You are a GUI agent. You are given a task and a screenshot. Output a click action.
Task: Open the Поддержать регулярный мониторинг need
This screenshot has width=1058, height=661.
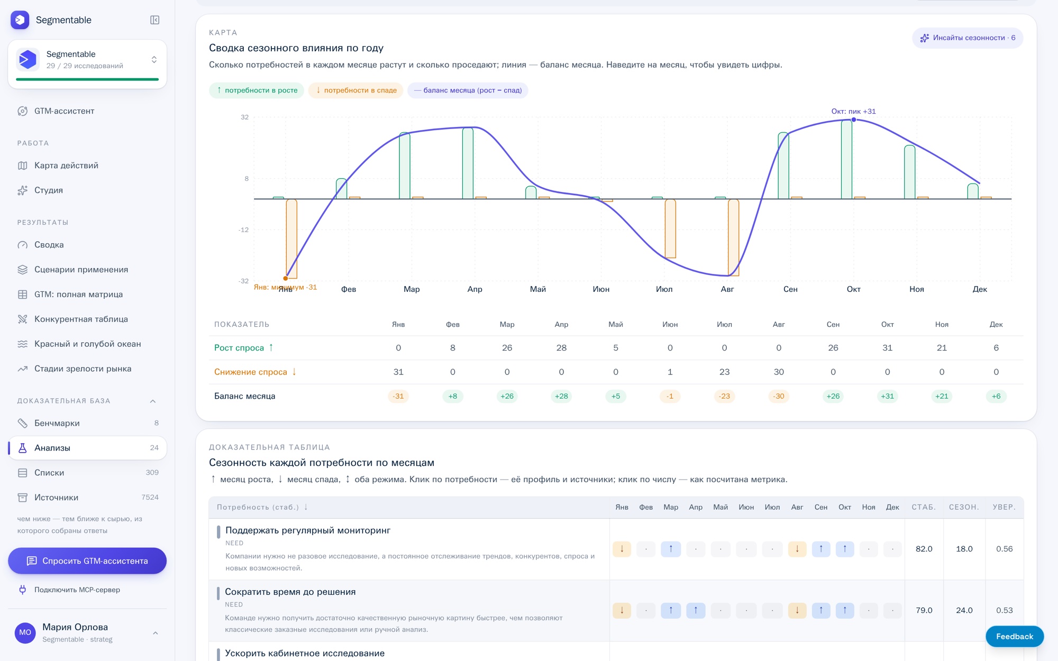[x=308, y=530]
